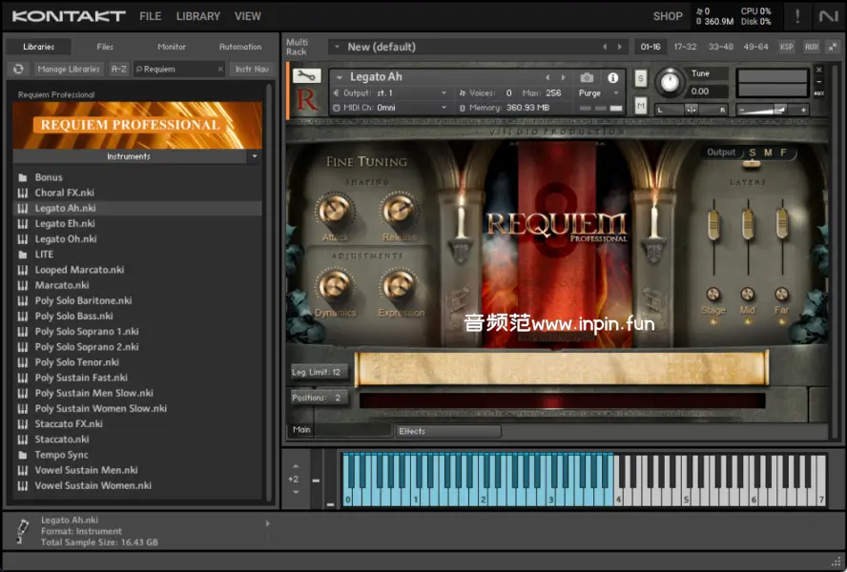Toggle instrument aux view
This screenshot has height=572, width=847.
pos(819,93)
